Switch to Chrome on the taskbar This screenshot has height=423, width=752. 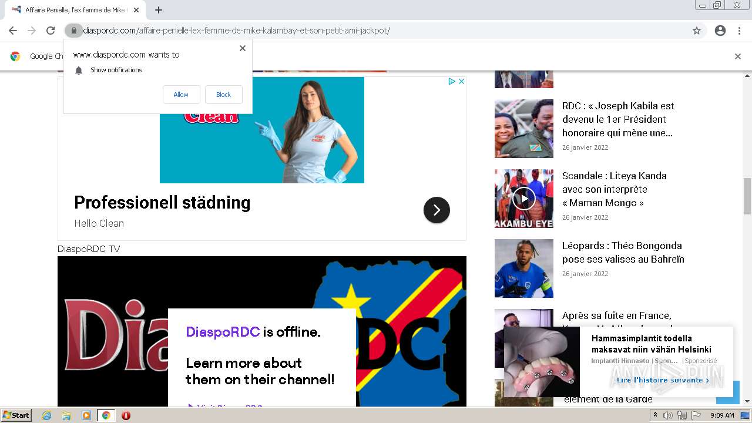pyautogui.click(x=106, y=415)
